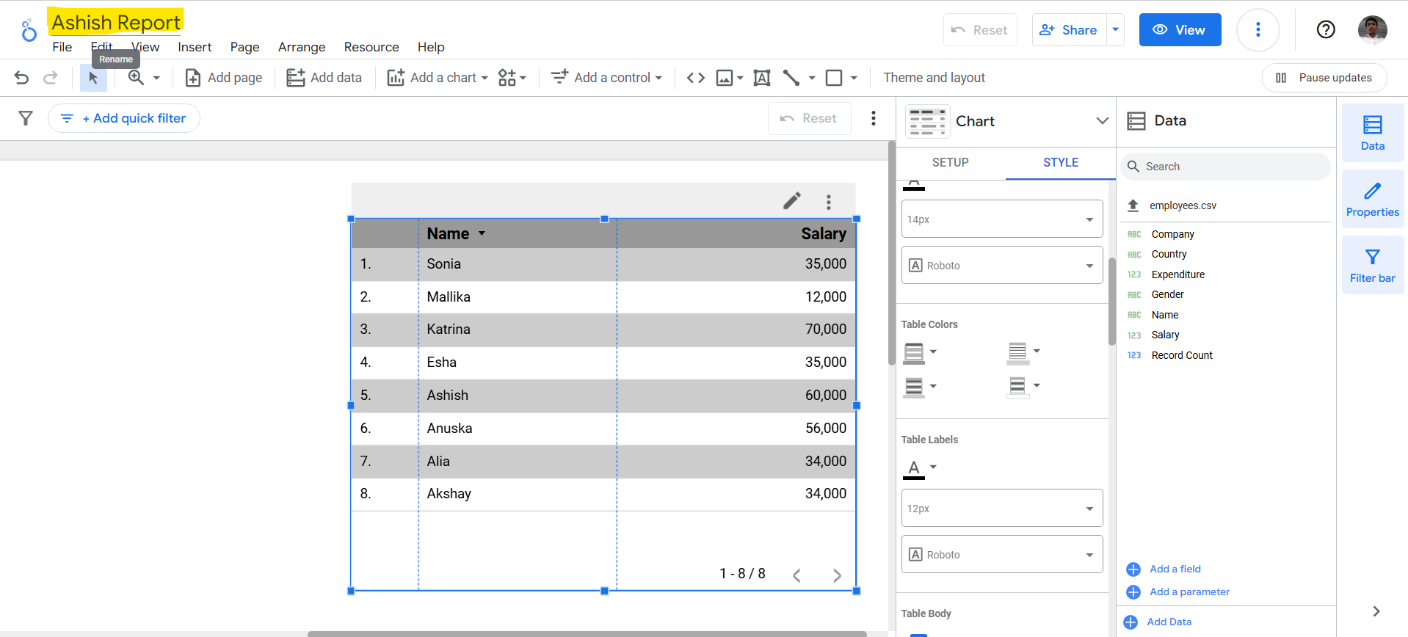1408x637 pixels.
Task: Click the pencil edit icon above the table
Action: pyautogui.click(x=791, y=201)
